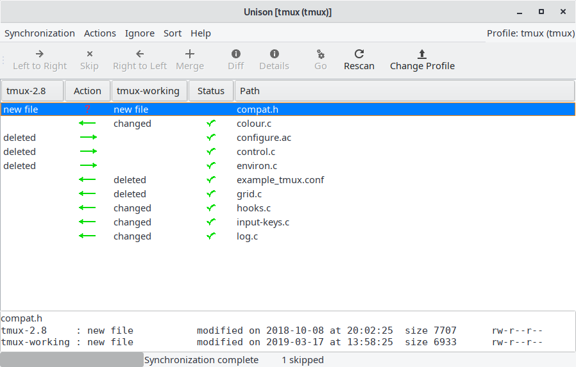Click the left arrow action for example_tmux.conf

pyautogui.click(x=87, y=179)
